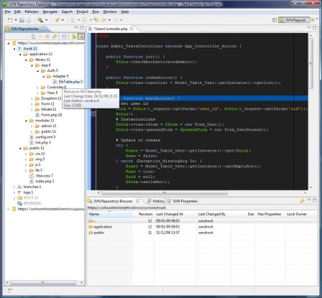Viewport: 322px width, 298px height.
Task: Sort by Last Changed By column header
Action: click(x=213, y=214)
